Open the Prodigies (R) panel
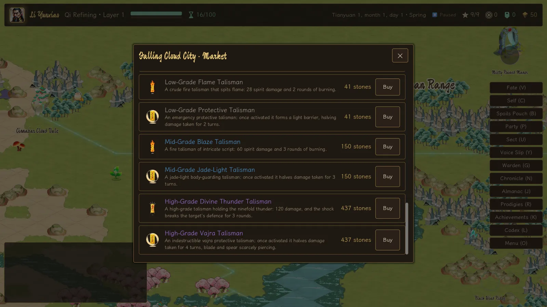 (516, 204)
